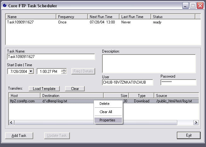Choose Clear All in the context menu
Viewport: 206px width, 147px height.
pyautogui.click(x=106, y=112)
